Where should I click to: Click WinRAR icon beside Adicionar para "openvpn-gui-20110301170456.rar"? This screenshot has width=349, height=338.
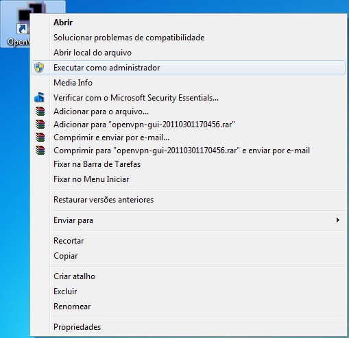[x=40, y=125]
